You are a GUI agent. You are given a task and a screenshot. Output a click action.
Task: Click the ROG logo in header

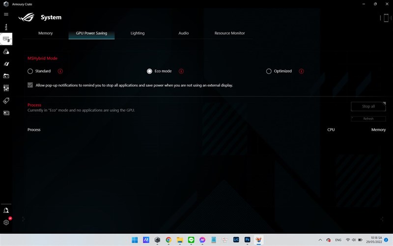pyautogui.click(x=27, y=17)
